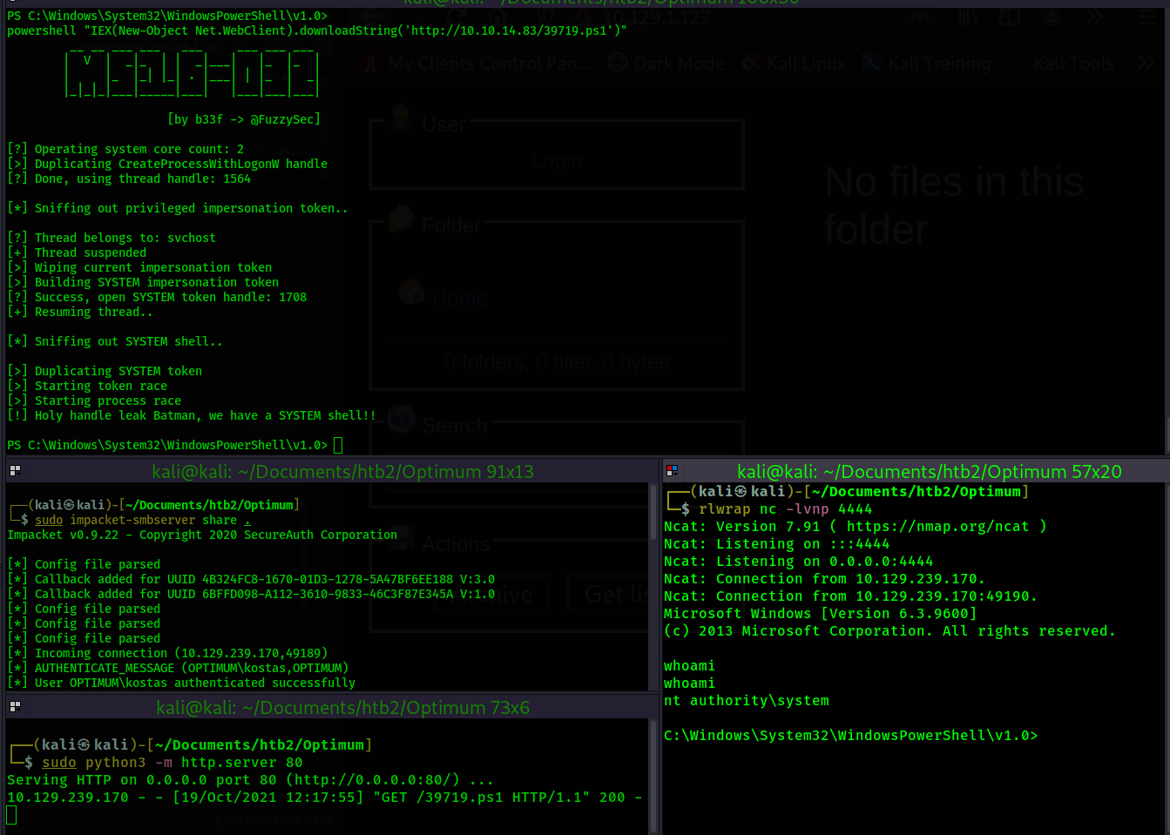
Task: Click the 'Resuming thread..' line
Action: (80, 312)
